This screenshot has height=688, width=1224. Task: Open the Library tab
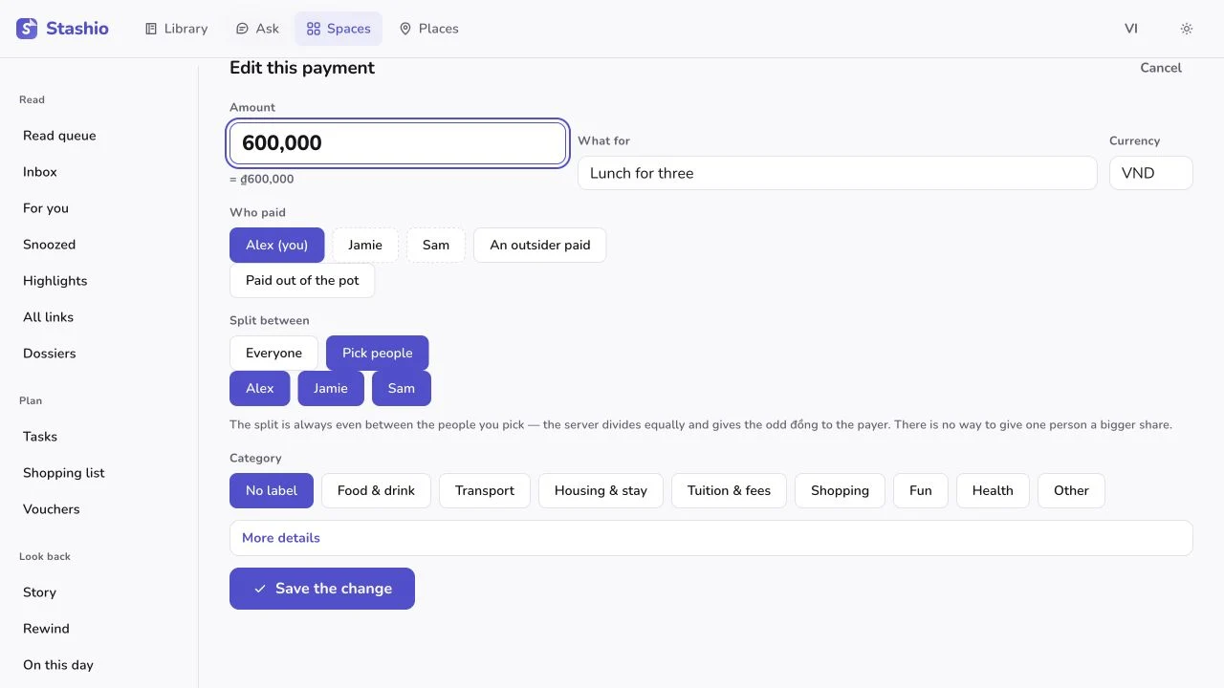coord(176,29)
